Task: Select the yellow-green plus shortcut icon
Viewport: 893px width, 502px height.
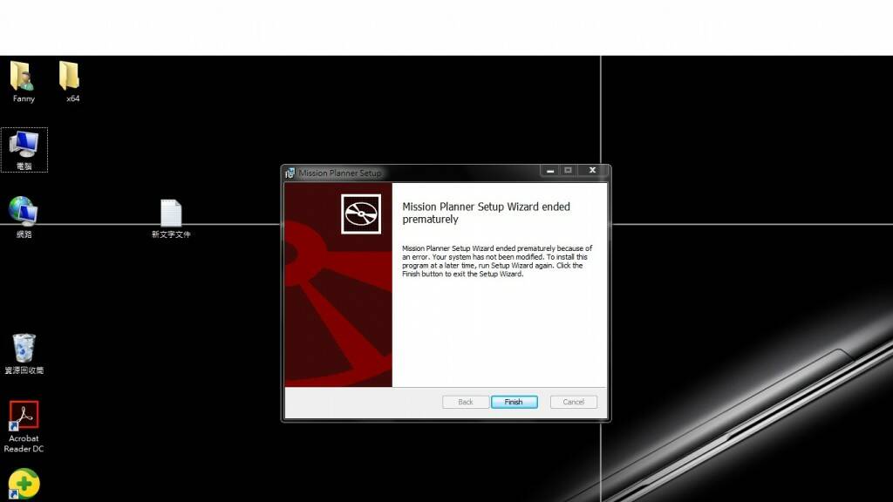Action: pyautogui.click(x=24, y=484)
